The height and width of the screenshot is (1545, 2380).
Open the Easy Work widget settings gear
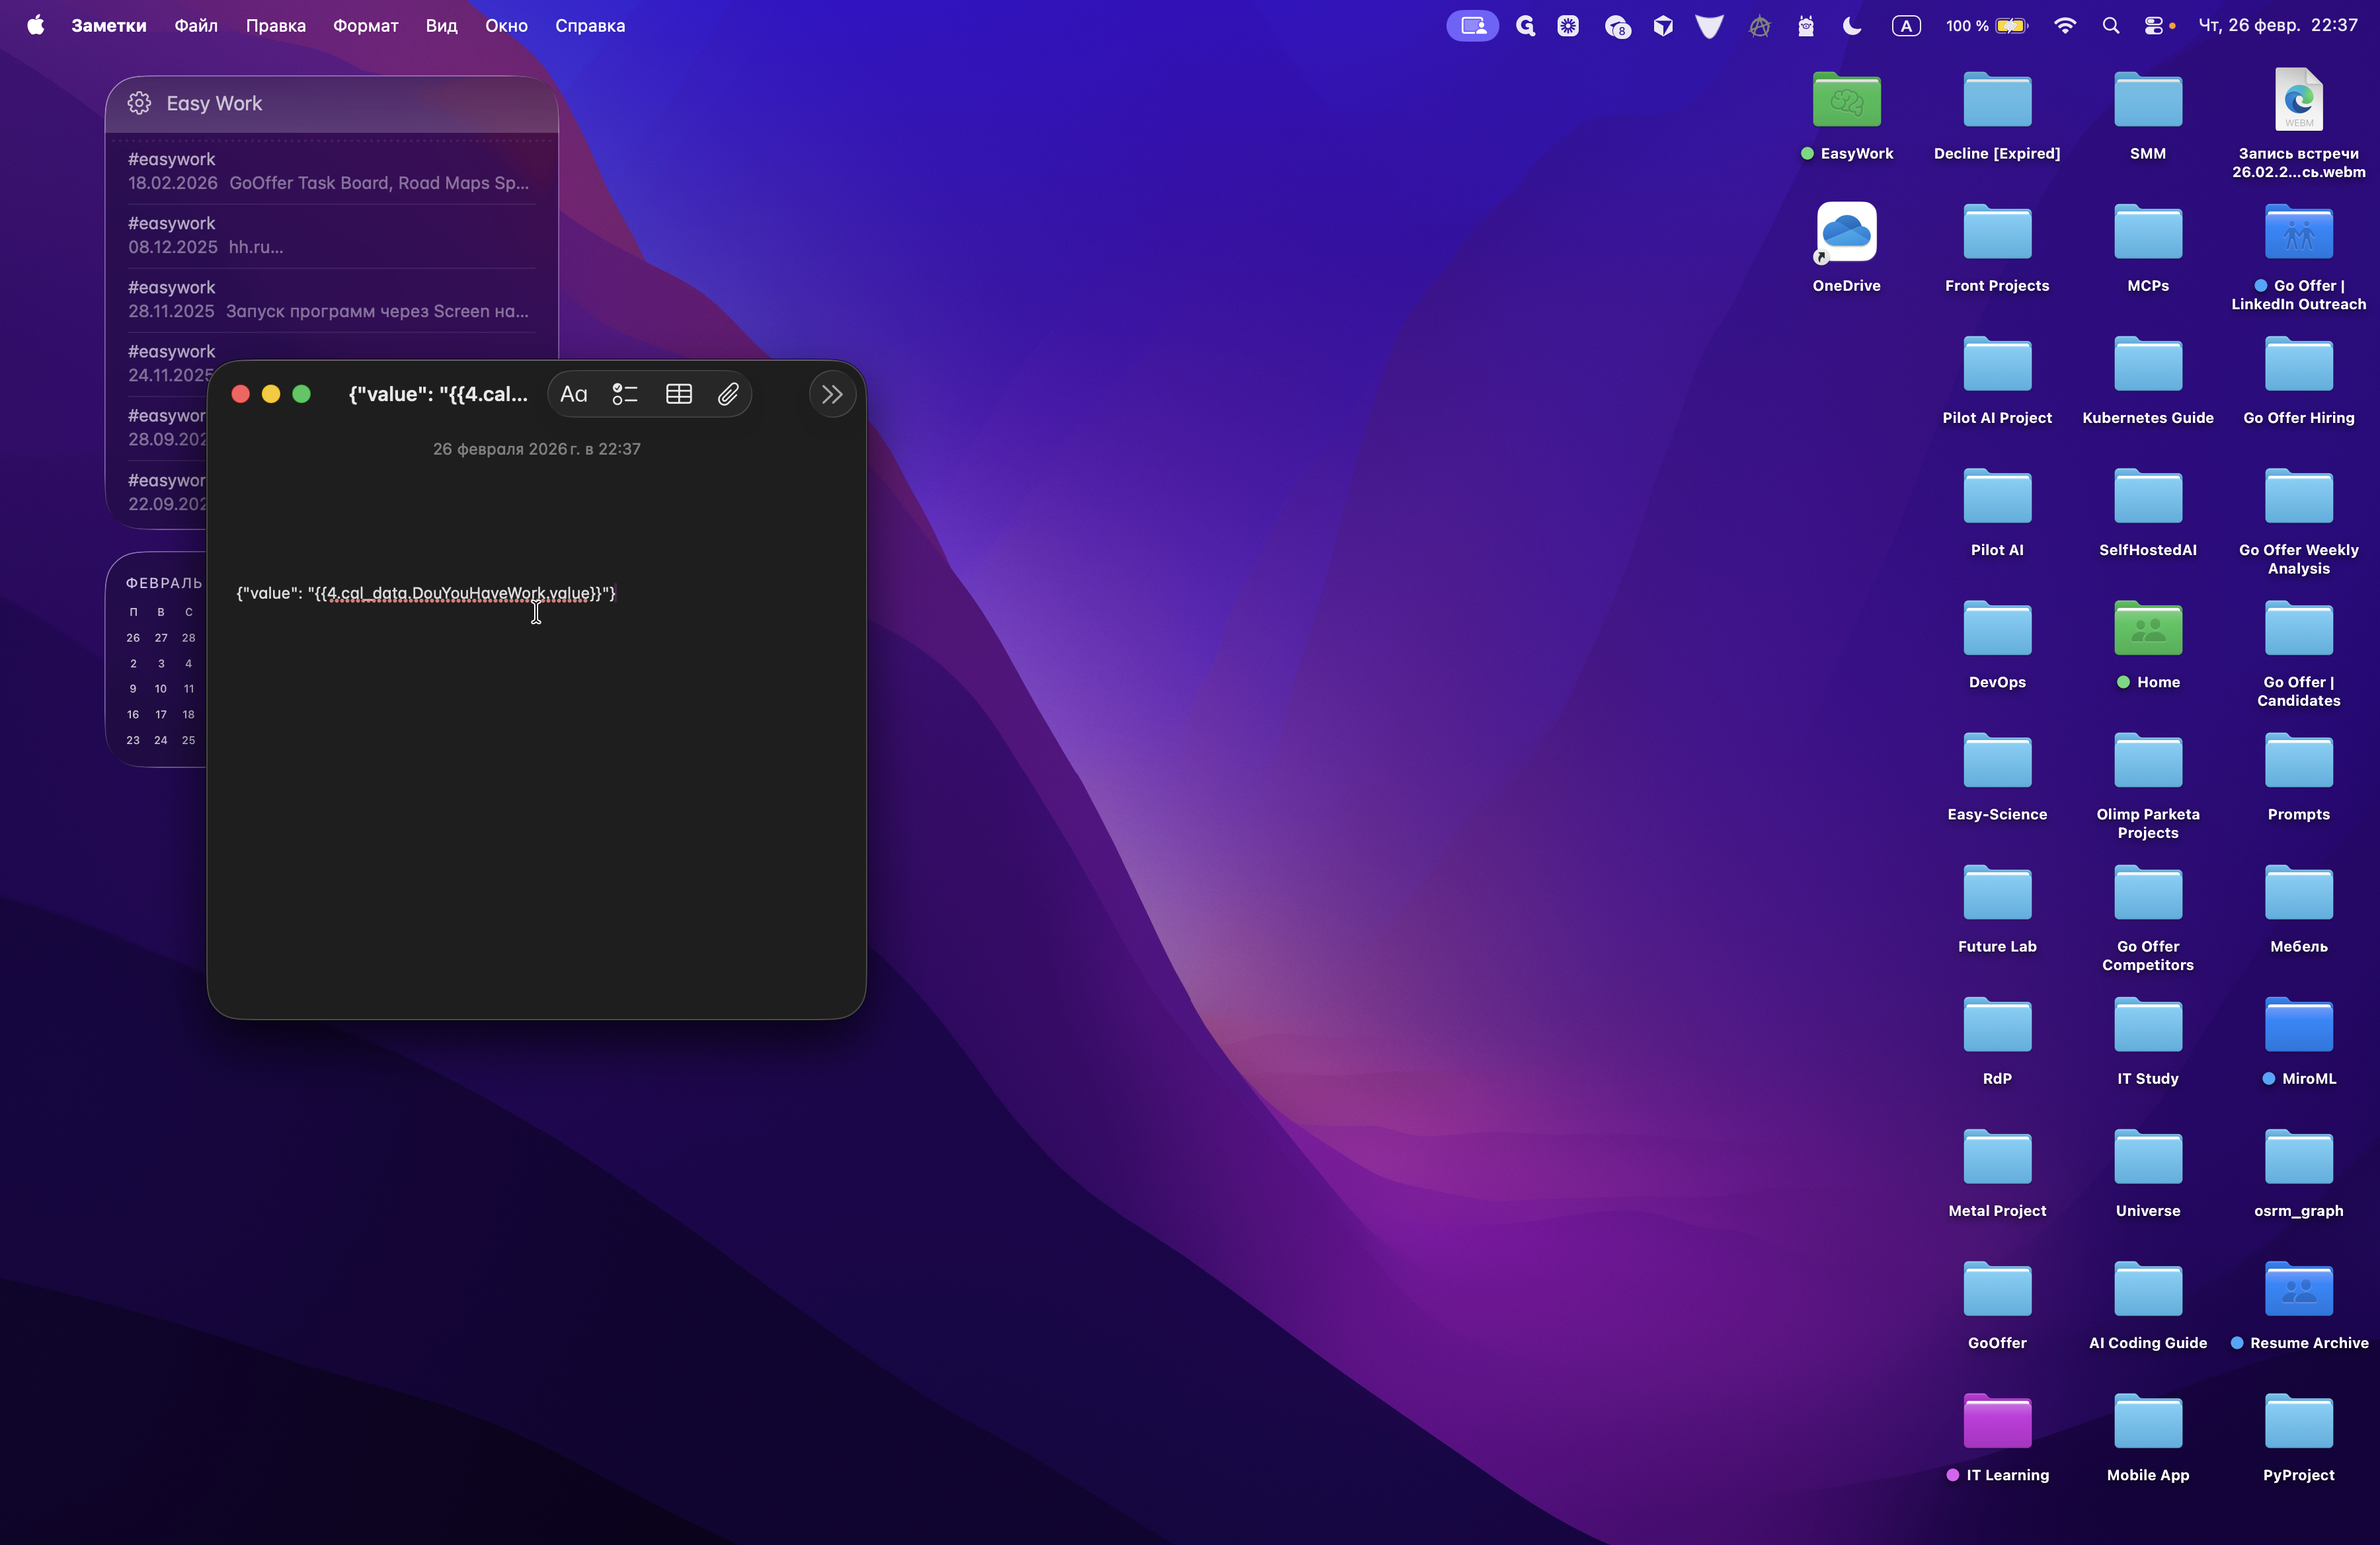coord(139,103)
